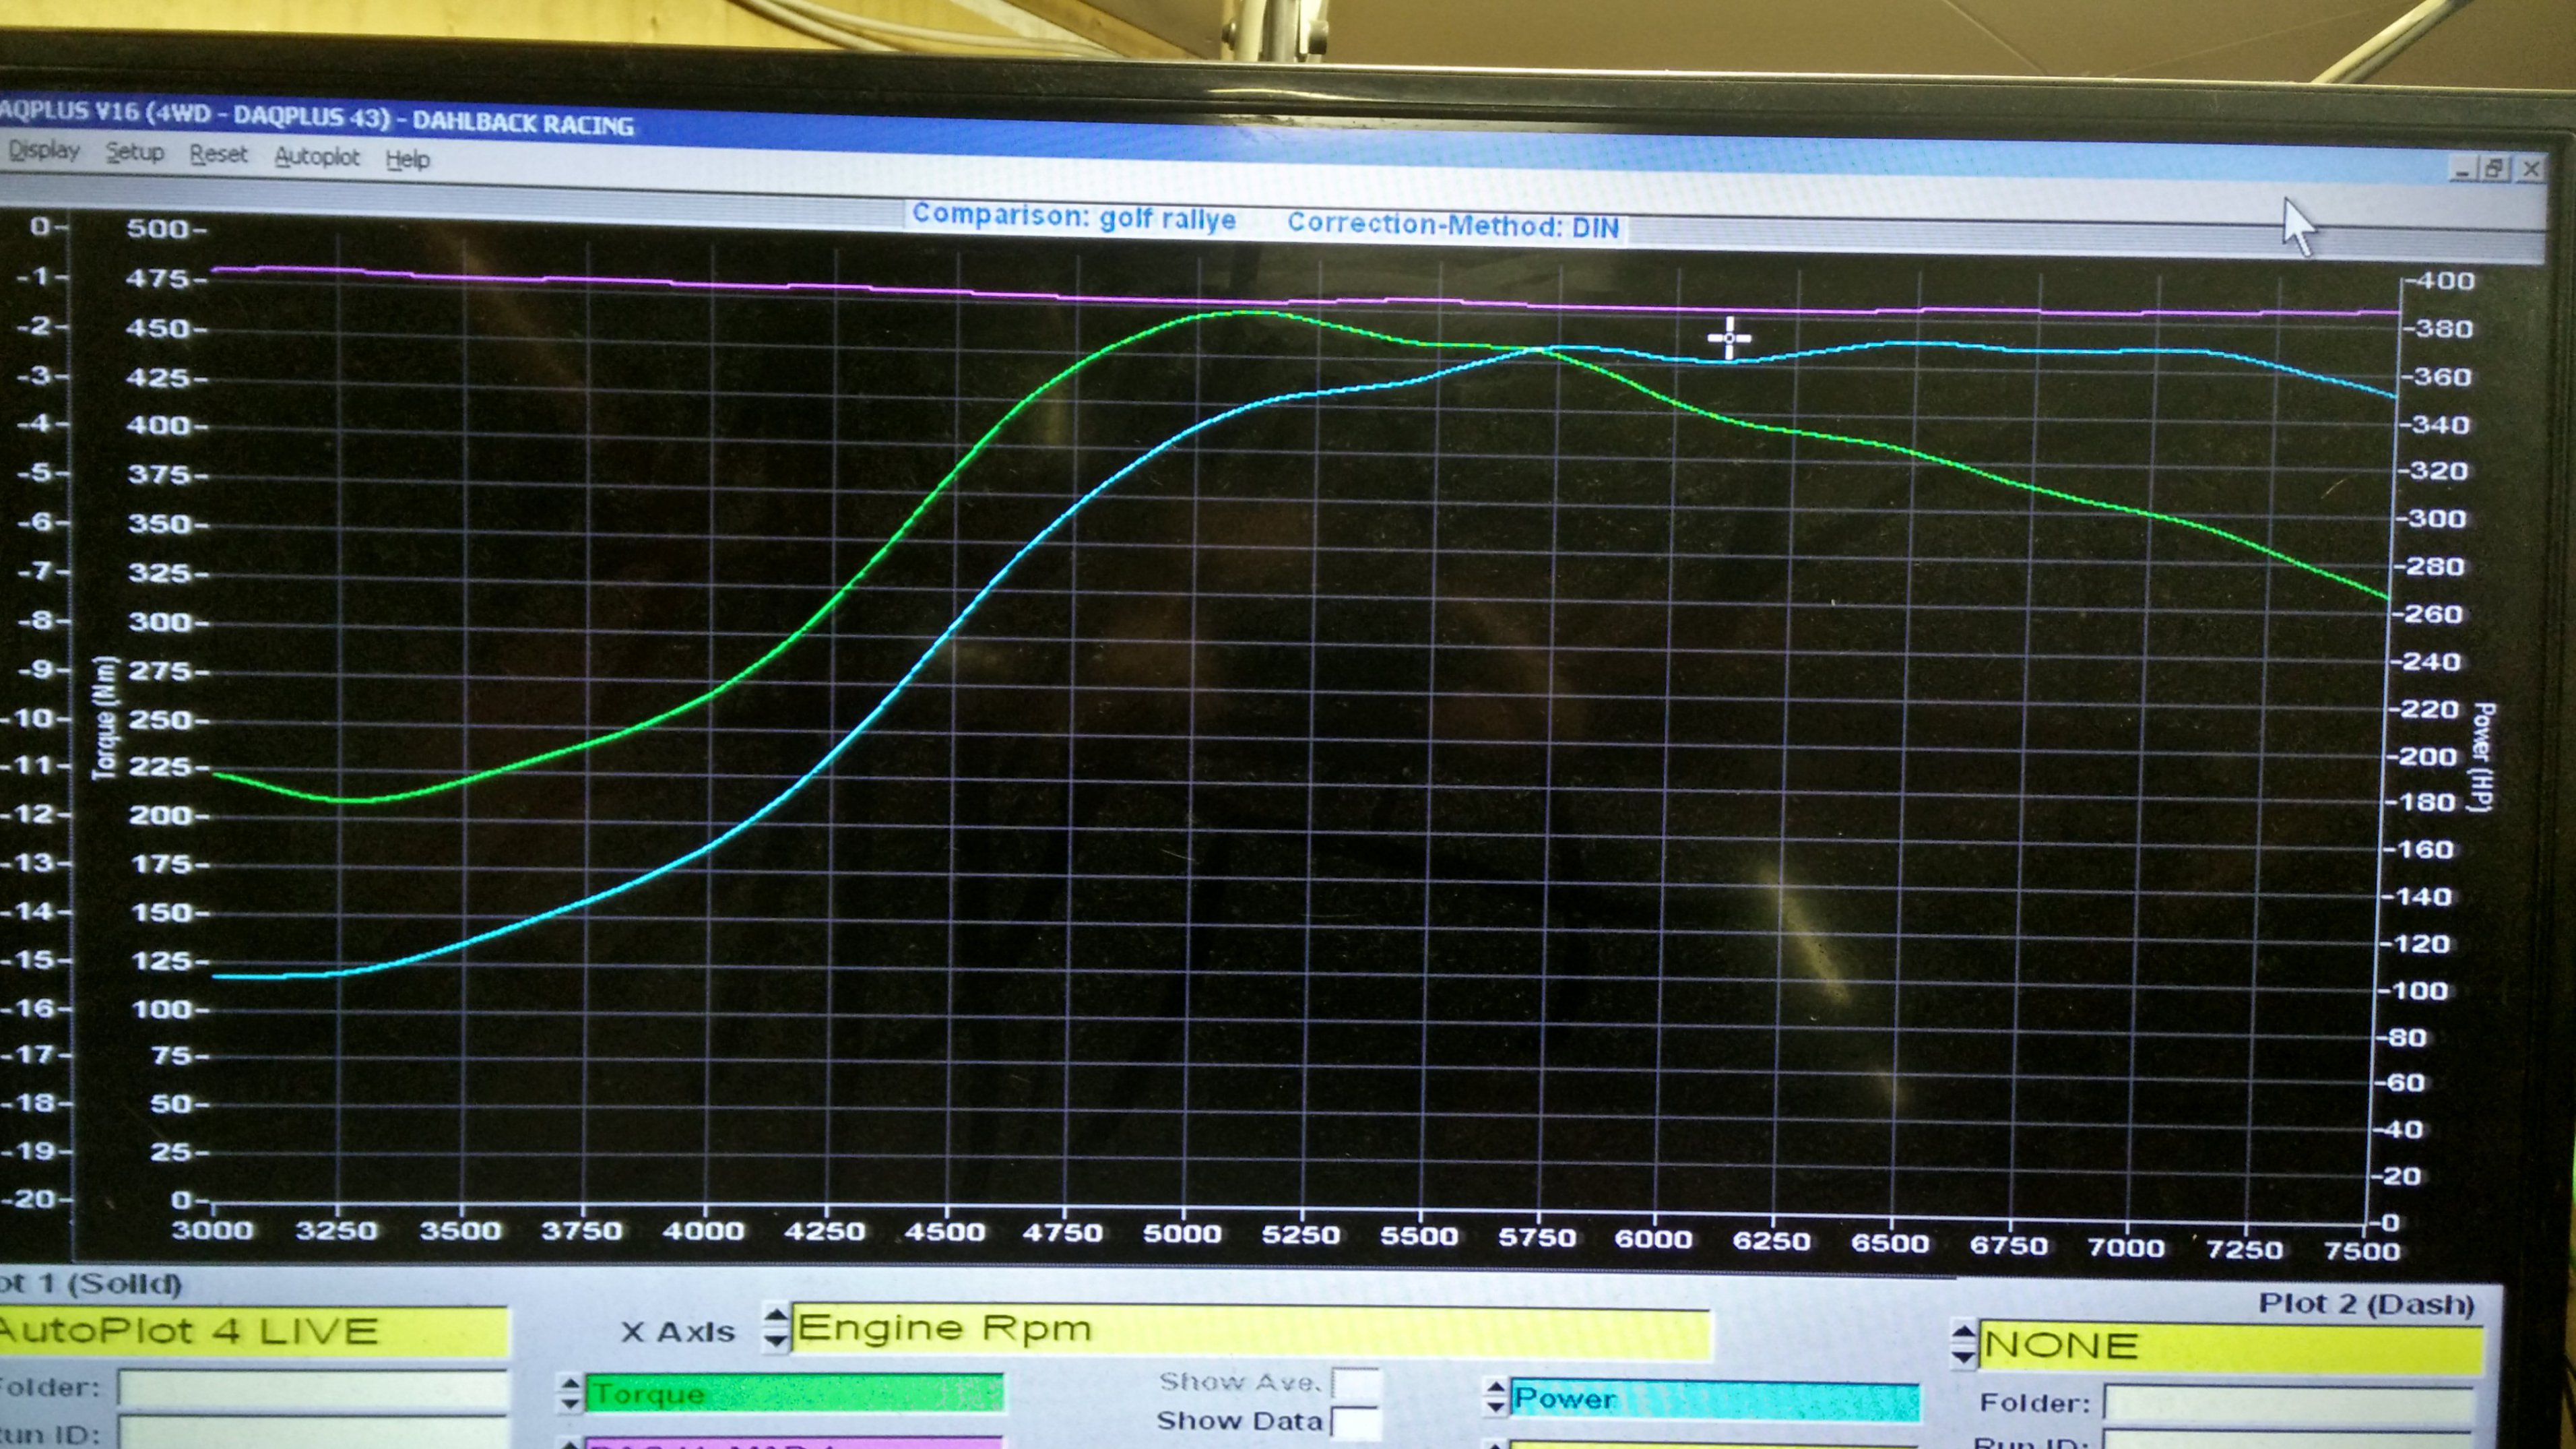The width and height of the screenshot is (2576, 1449).
Task: Enable the Show Data checkbox
Action: click(1355, 1422)
